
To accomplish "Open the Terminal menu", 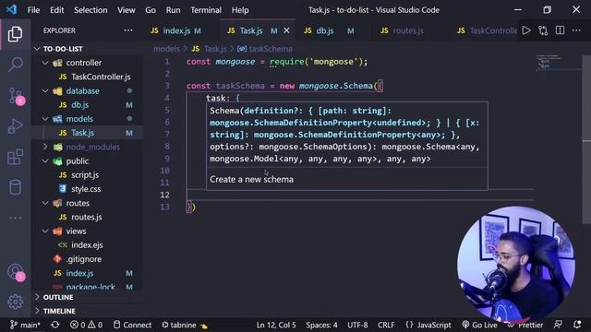I will 205,10.
